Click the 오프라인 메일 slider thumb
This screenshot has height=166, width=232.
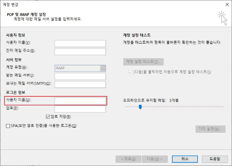140,107
